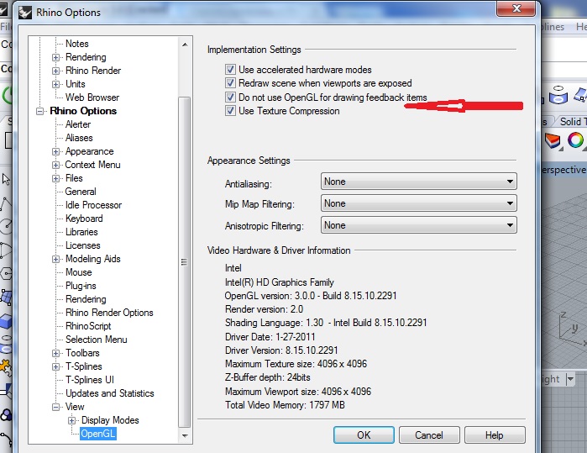Image resolution: width=587 pixels, height=453 pixels.
Task: Expand the Rhino Render tree node
Action: pyautogui.click(x=55, y=71)
